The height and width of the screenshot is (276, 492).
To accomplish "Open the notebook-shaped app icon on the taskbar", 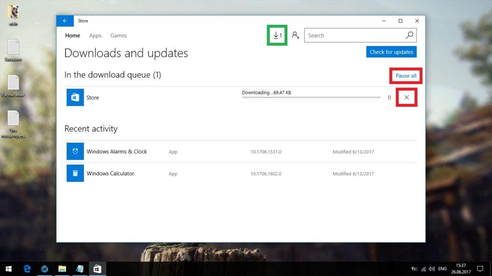I will point(80,269).
